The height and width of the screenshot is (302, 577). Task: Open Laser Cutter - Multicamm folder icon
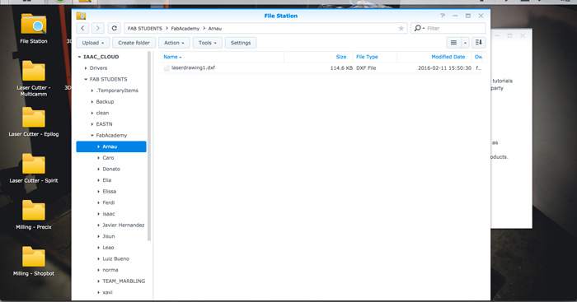(x=34, y=71)
